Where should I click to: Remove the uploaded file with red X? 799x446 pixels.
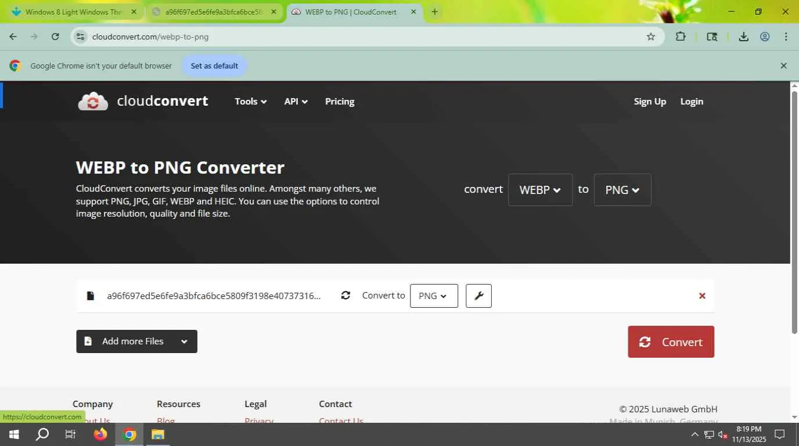click(702, 296)
